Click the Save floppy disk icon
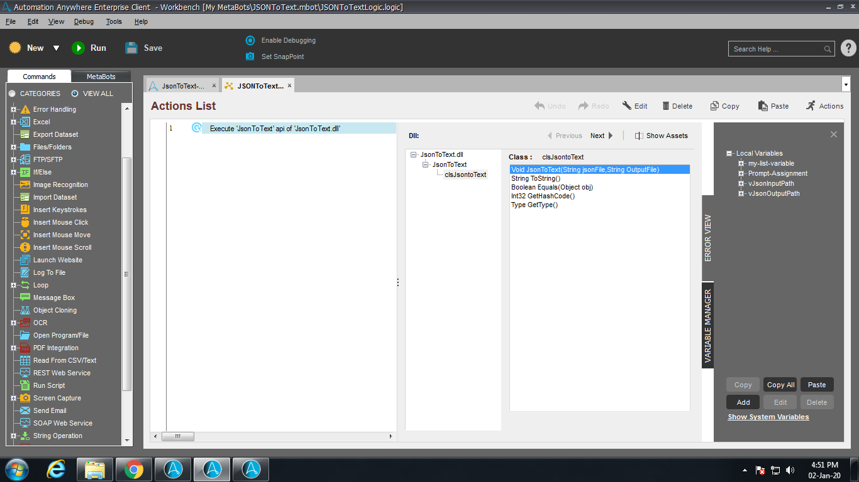 (131, 48)
